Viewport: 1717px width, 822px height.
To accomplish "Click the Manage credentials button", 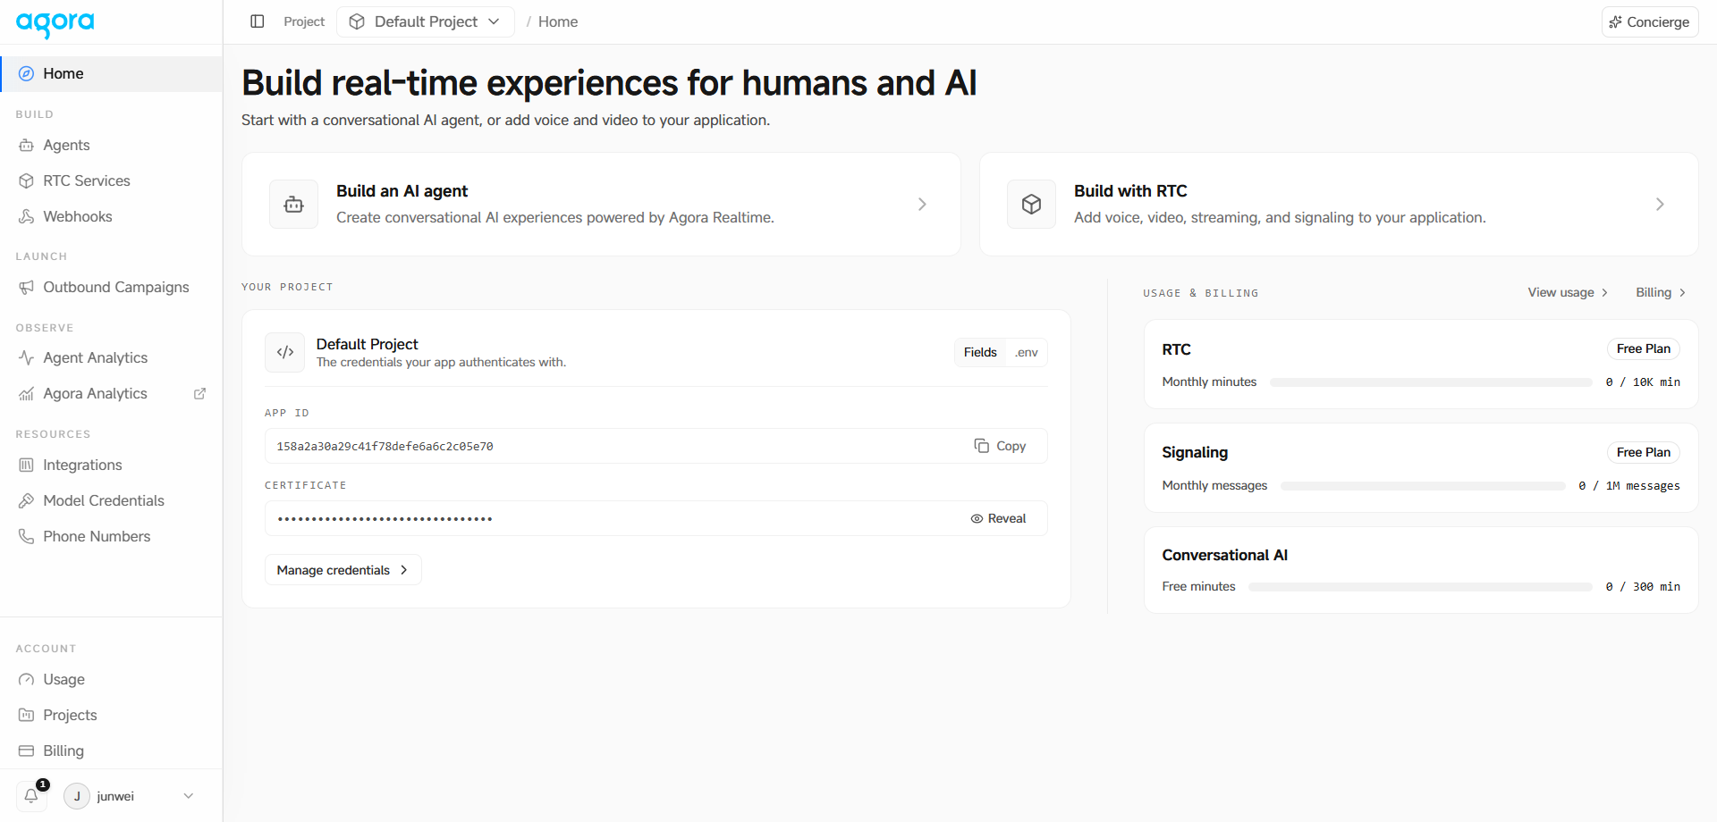I will pyautogui.click(x=343, y=570).
